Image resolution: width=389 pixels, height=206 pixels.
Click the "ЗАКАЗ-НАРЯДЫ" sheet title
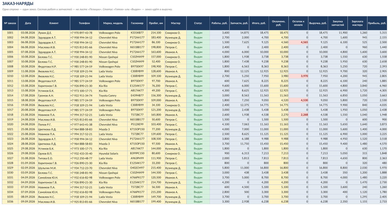pyautogui.click(x=18, y=4)
